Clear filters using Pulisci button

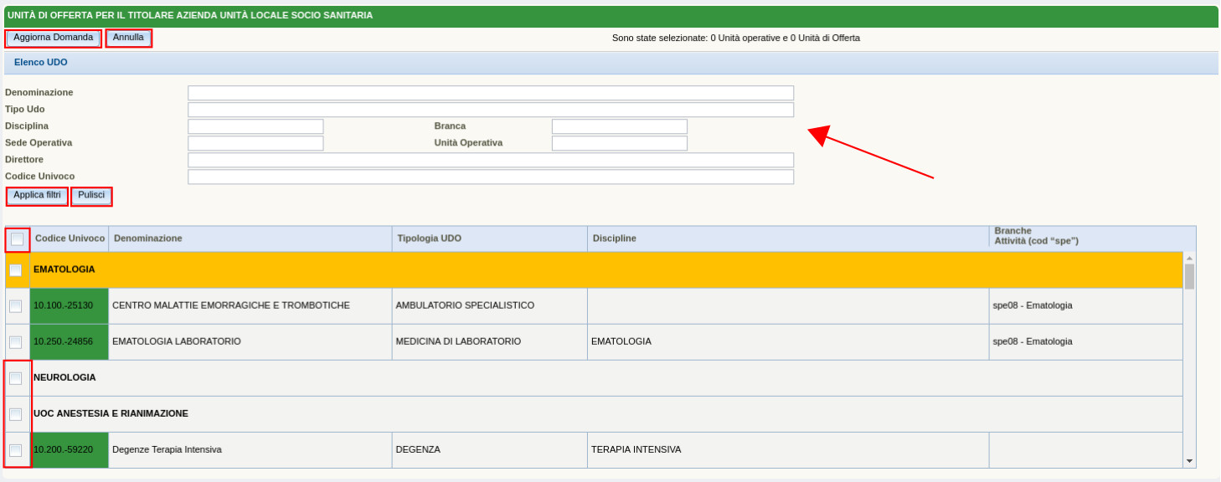click(91, 196)
